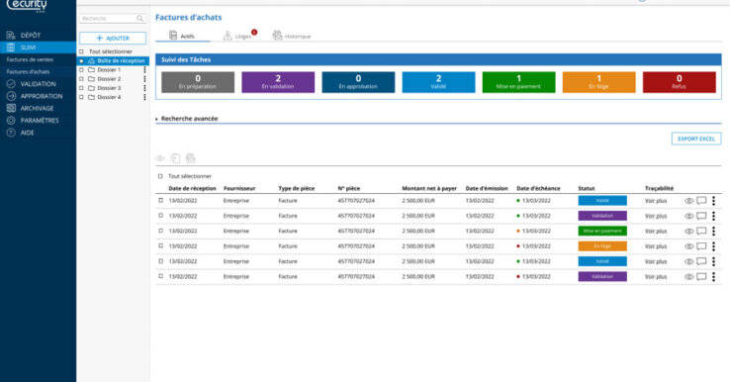Screen dimensions: 730x382
Task: Open comment bubble on green-dot Validation row
Action: point(701,216)
